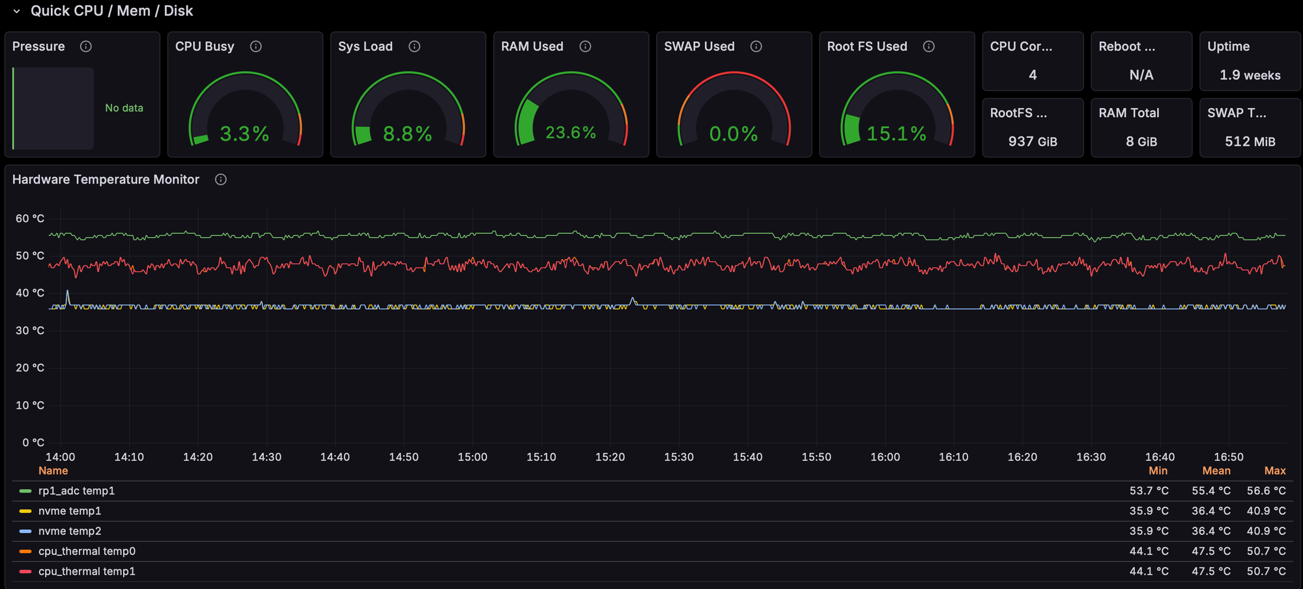This screenshot has height=589, width=1303.
Task: Open the Hardware Temperature Monitor panel title menu
Action: pyautogui.click(x=106, y=180)
